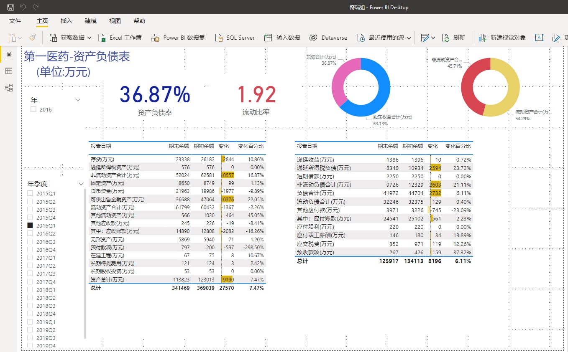The width and height of the screenshot is (568, 352).
Task: Click the Dataverse icon
Action: pyautogui.click(x=313, y=38)
